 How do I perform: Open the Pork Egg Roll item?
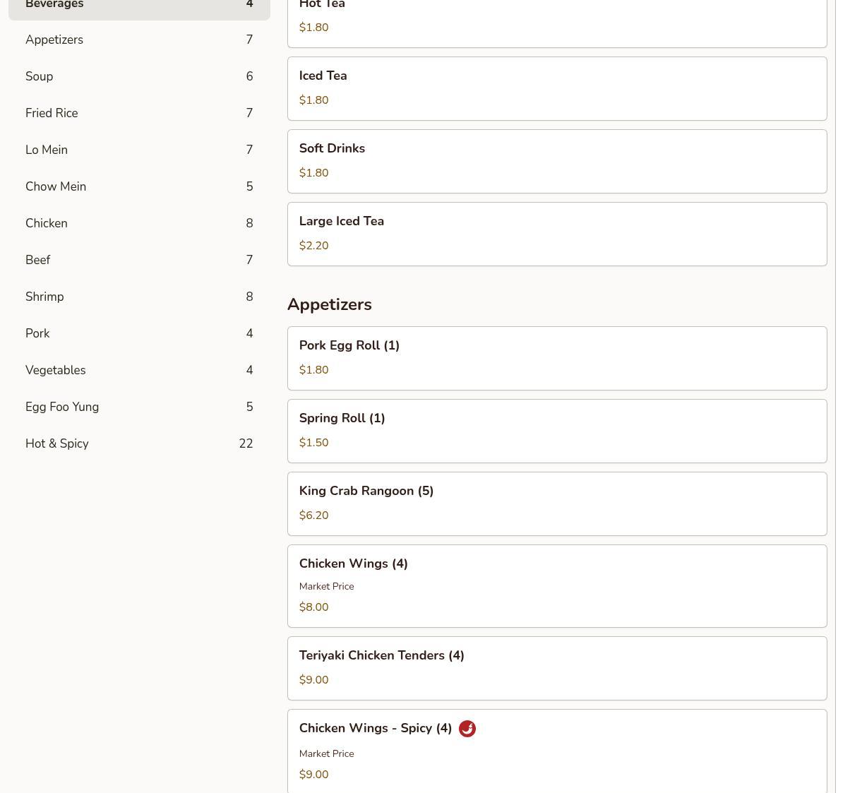556,359
